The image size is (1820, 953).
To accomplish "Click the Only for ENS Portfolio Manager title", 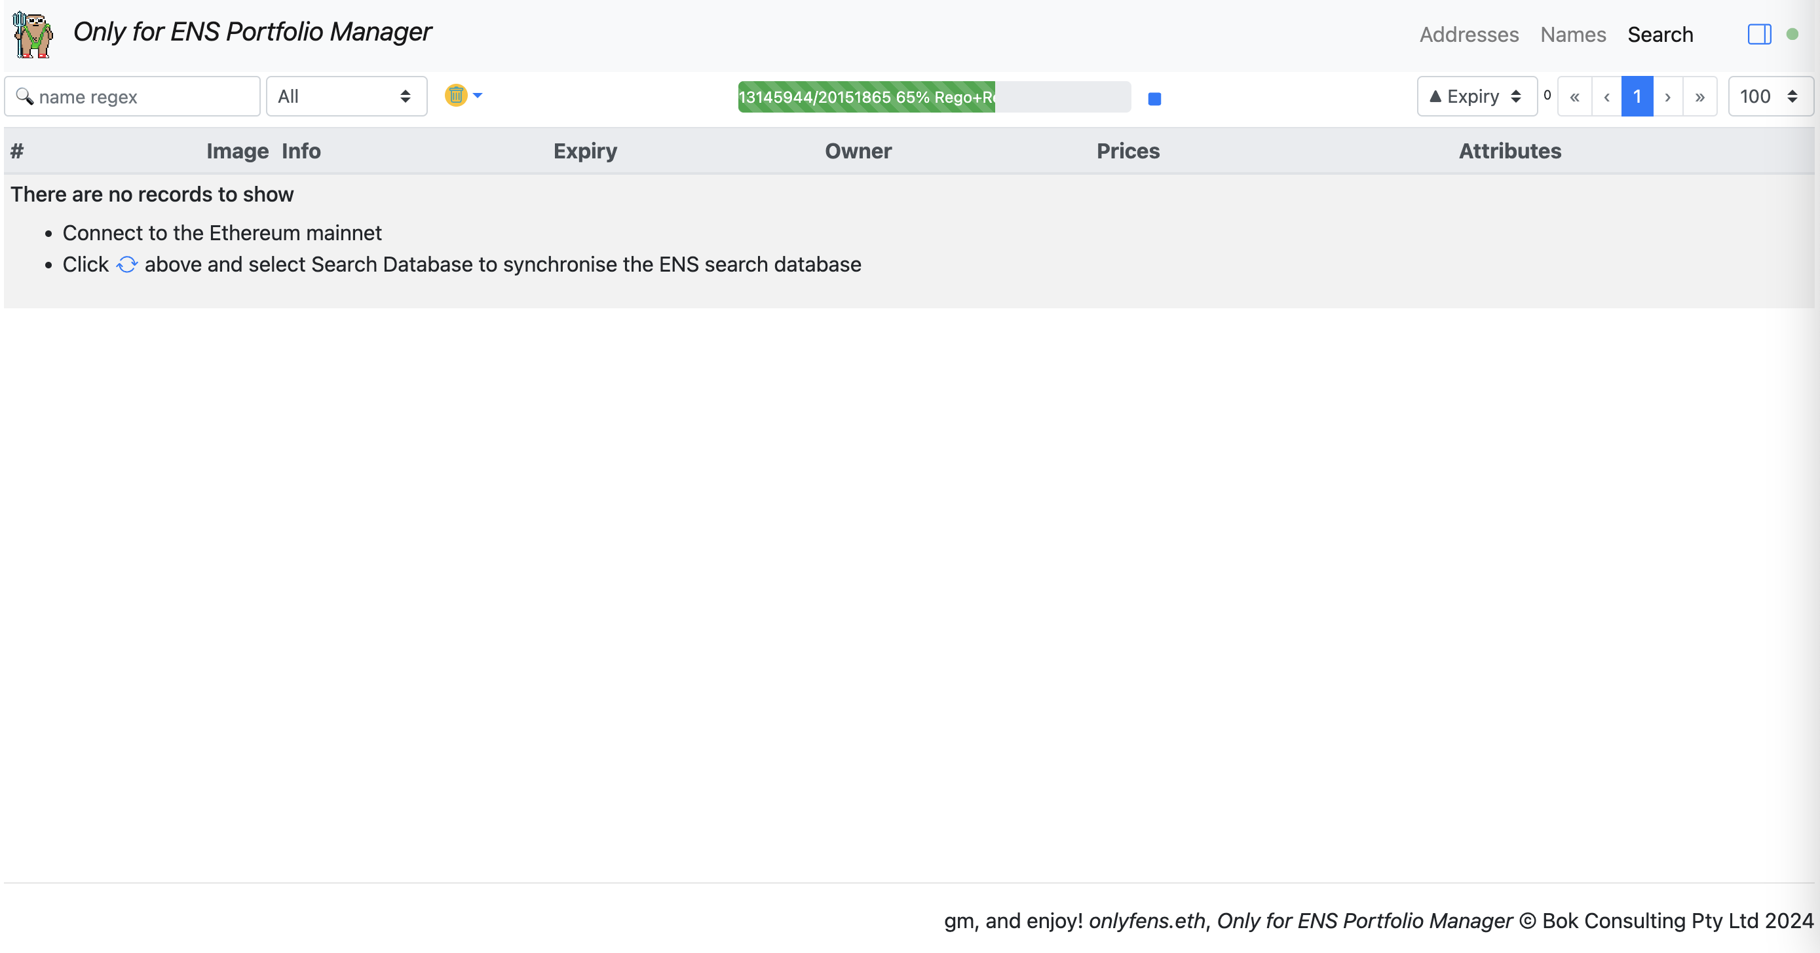I will (252, 32).
